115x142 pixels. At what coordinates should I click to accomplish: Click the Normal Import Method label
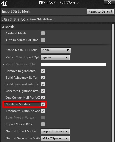(22, 131)
